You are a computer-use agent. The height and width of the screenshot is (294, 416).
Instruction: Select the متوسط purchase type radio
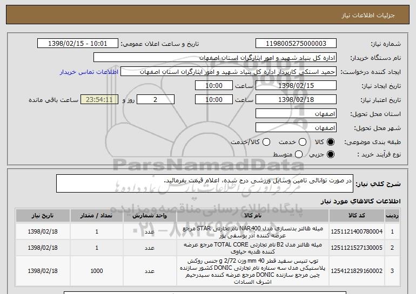coord(299,154)
